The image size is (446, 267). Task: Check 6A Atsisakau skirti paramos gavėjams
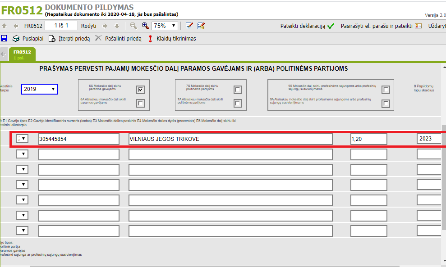click(140, 103)
